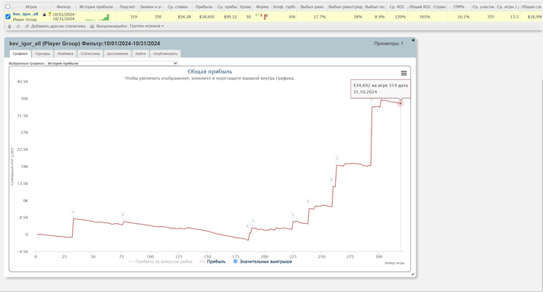
Task: Open the chart hamburger menu
Action: (404, 74)
